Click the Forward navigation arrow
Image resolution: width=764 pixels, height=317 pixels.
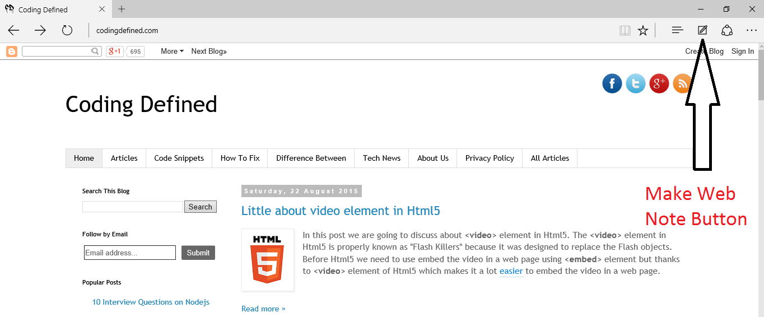(x=40, y=30)
